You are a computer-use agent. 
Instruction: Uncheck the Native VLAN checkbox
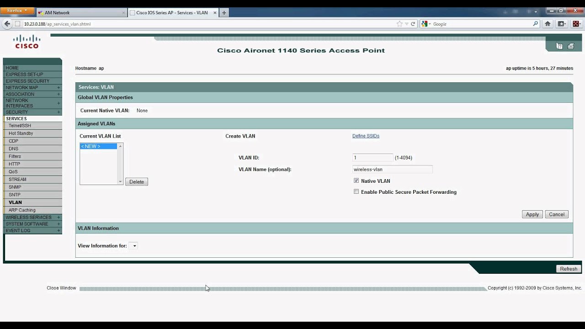pyautogui.click(x=356, y=180)
